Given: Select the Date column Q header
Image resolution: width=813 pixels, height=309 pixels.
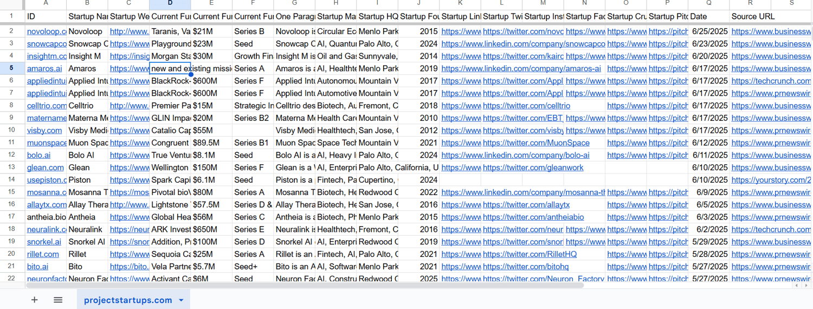Looking at the screenshot, I should point(709,3).
